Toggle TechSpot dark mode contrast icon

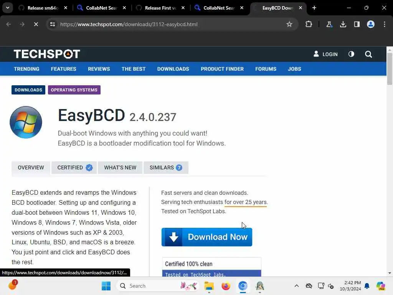[351, 54]
